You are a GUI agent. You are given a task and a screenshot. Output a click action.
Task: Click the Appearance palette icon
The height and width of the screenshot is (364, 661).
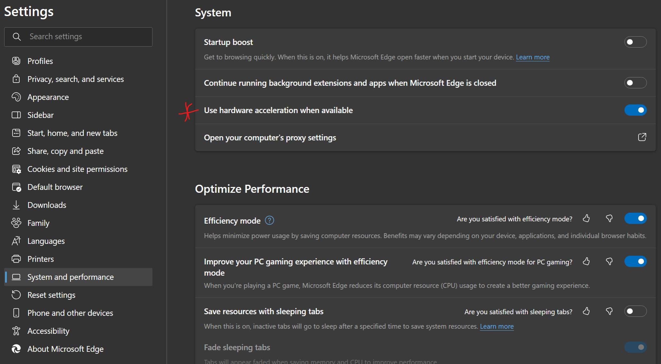click(x=16, y=97)
